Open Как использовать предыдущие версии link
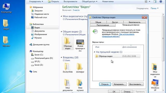 pyautogui.click(x=118, y=35)
